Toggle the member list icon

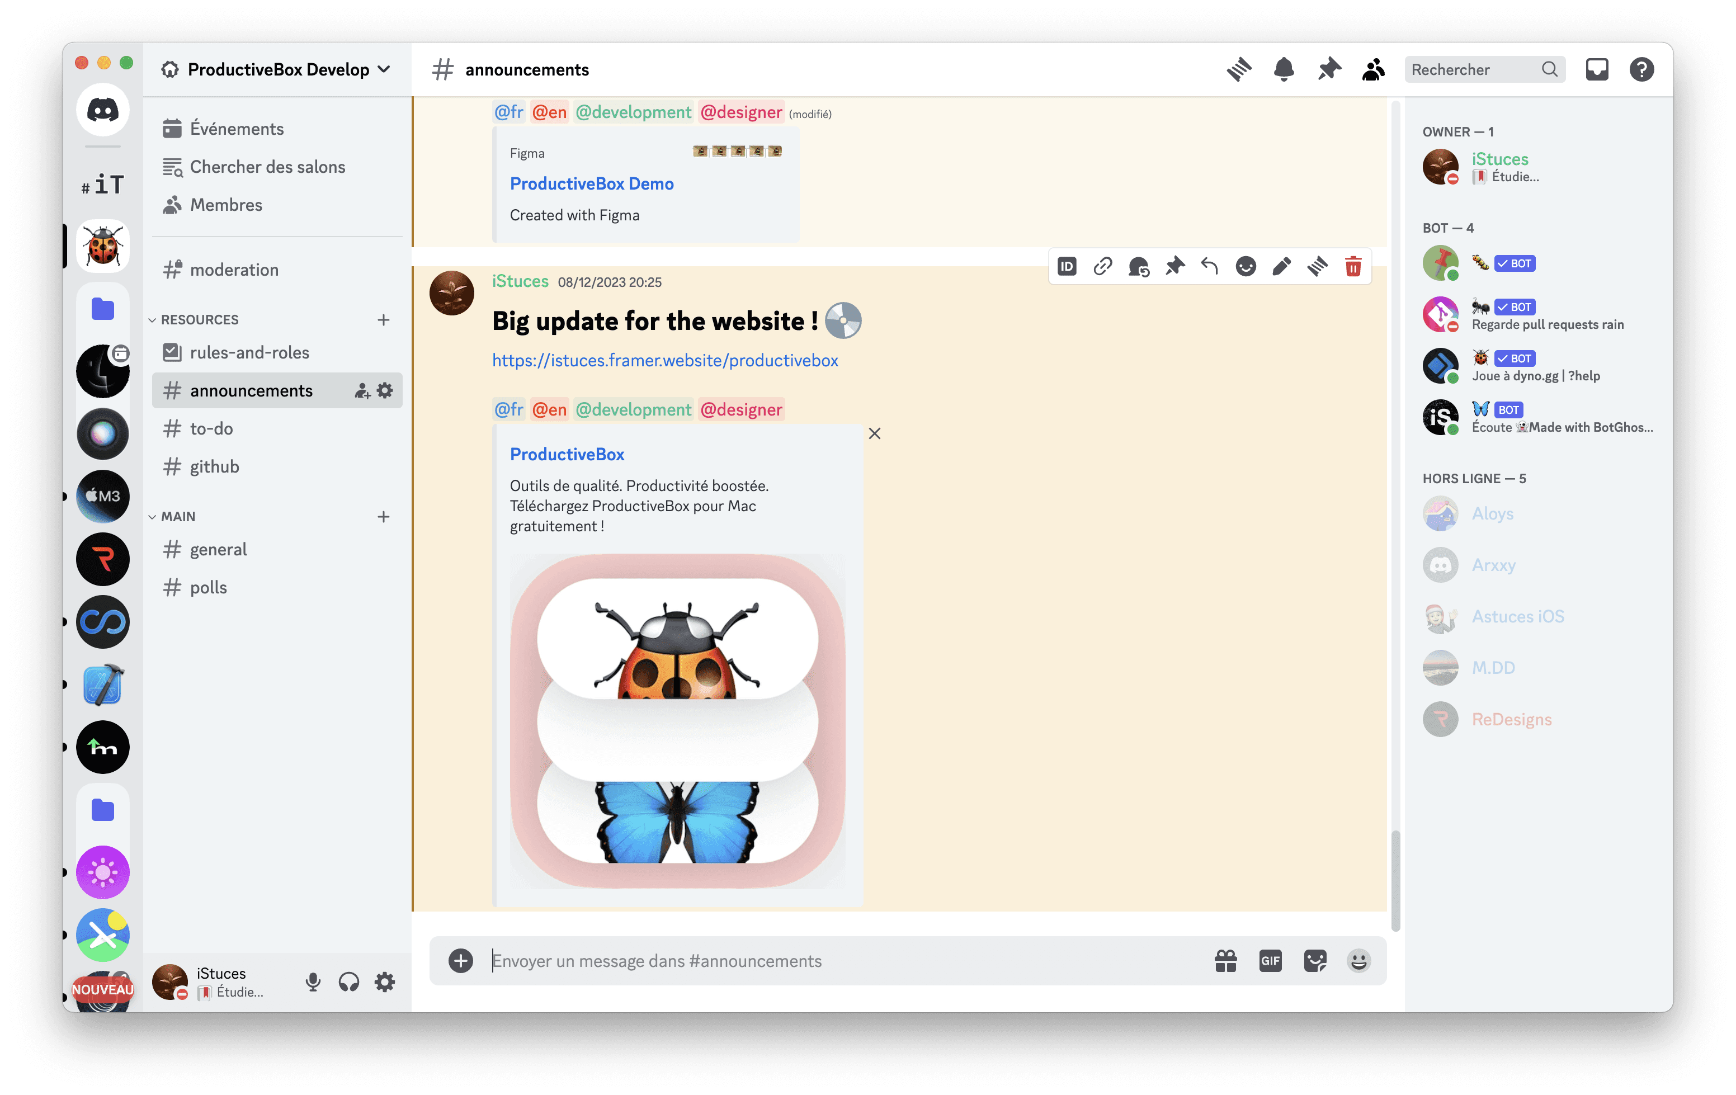pyautogui.click(x=1374, y=70)
